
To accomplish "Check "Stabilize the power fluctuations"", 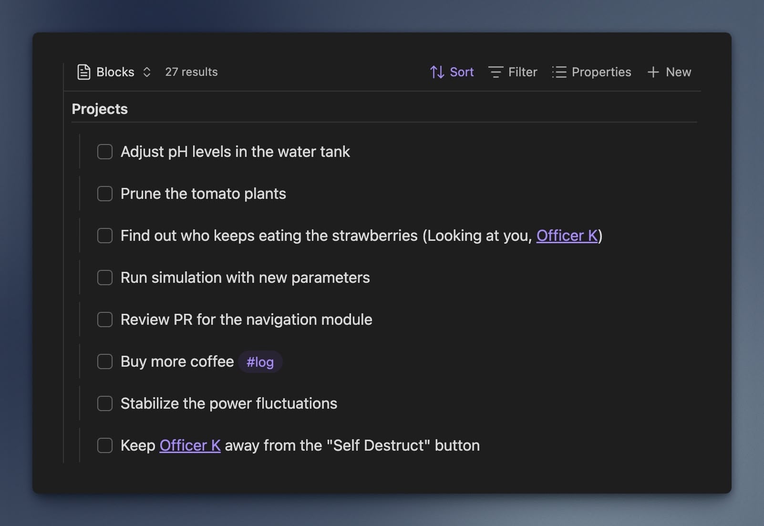I will (x=104, y=403).
